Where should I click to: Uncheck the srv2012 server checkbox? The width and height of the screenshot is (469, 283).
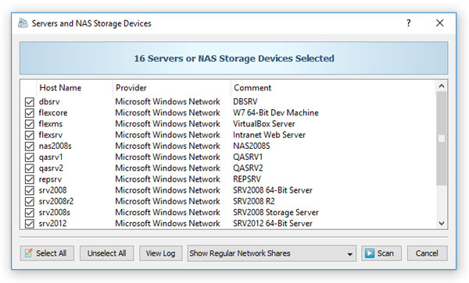[x=30, y=223]
